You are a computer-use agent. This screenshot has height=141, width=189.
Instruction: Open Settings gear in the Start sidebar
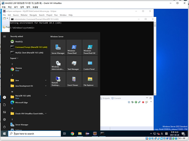[x=5, y=120]
